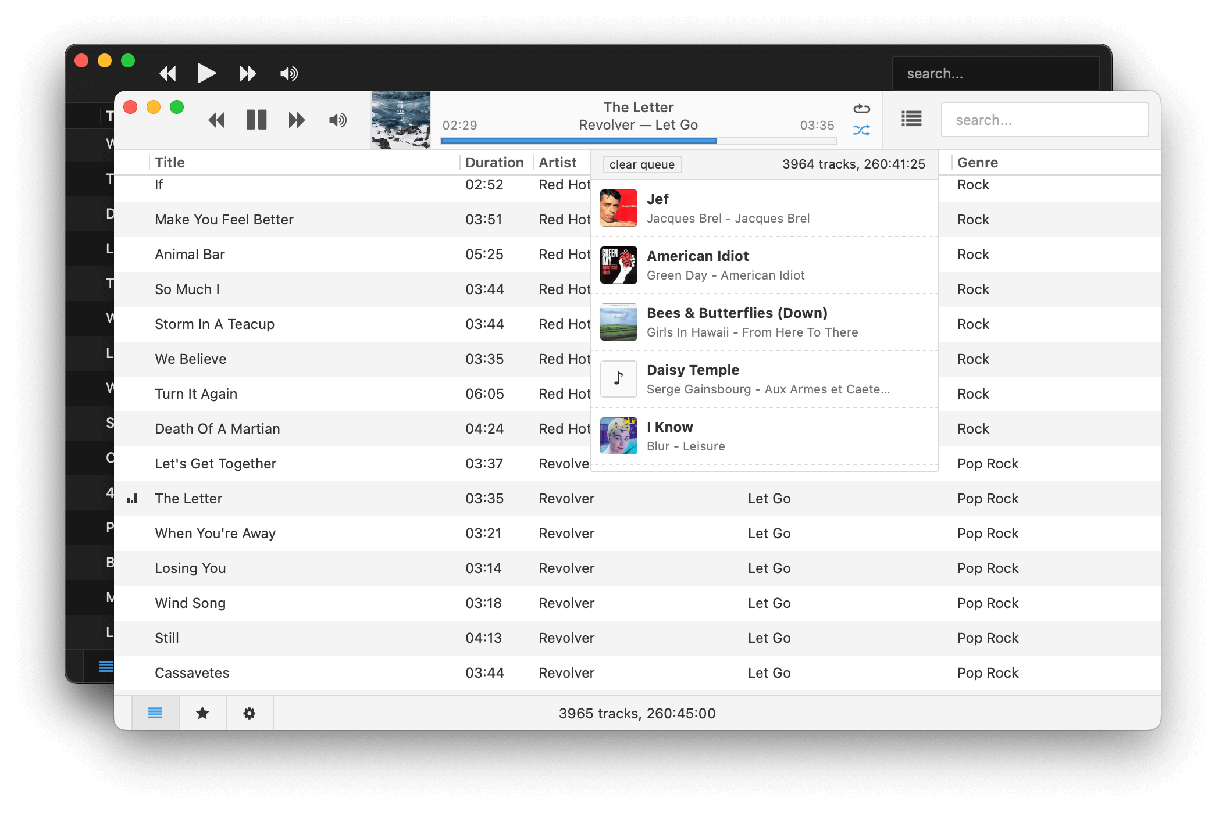1226x816 pixels.
Task: Toggle shuffle mode icon
Action: tap(861, 130)
